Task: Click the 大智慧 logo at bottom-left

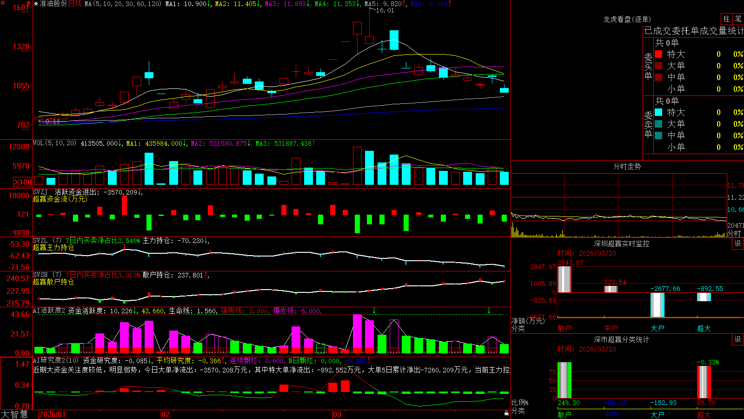Action: click(x=14, y=414)
